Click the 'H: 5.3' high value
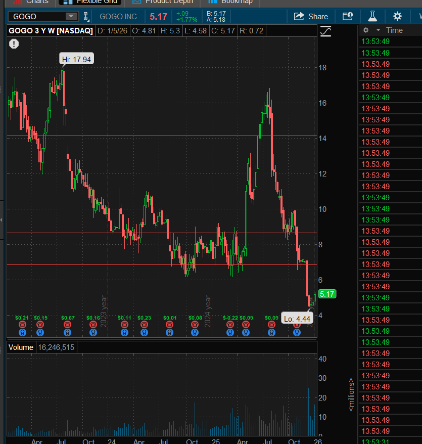Viewport: 422px width, 444px height. pos(170,30)
